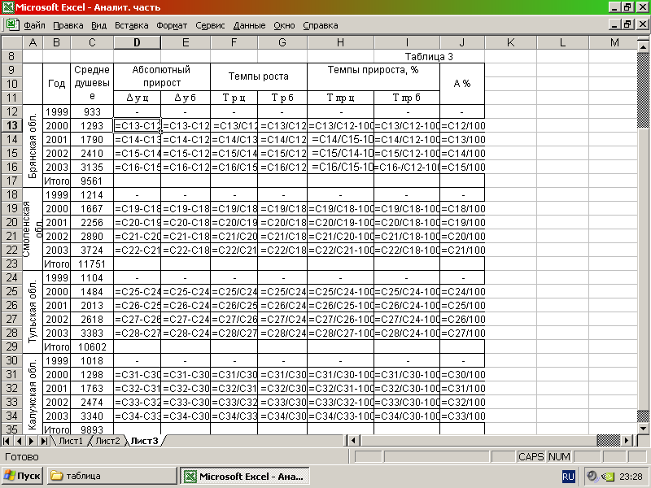Switch to the Лист1 sheet tab
The width and height of the screenshot is (651, 488).
71,441
